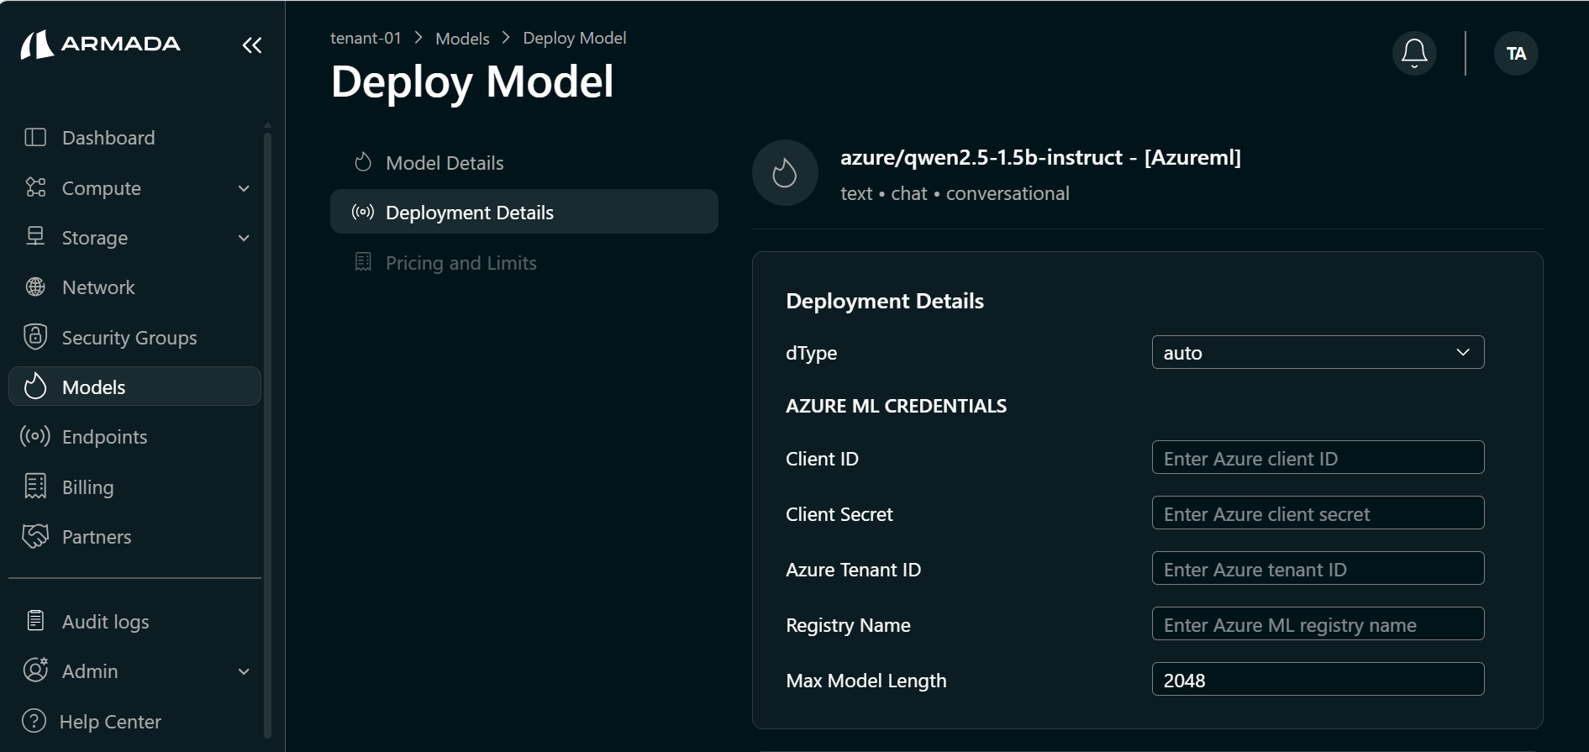The height and width of the screenshot is (752, 1589).
Task: Click the Audit logs clipboard icon
Action: tap(35, 621)
